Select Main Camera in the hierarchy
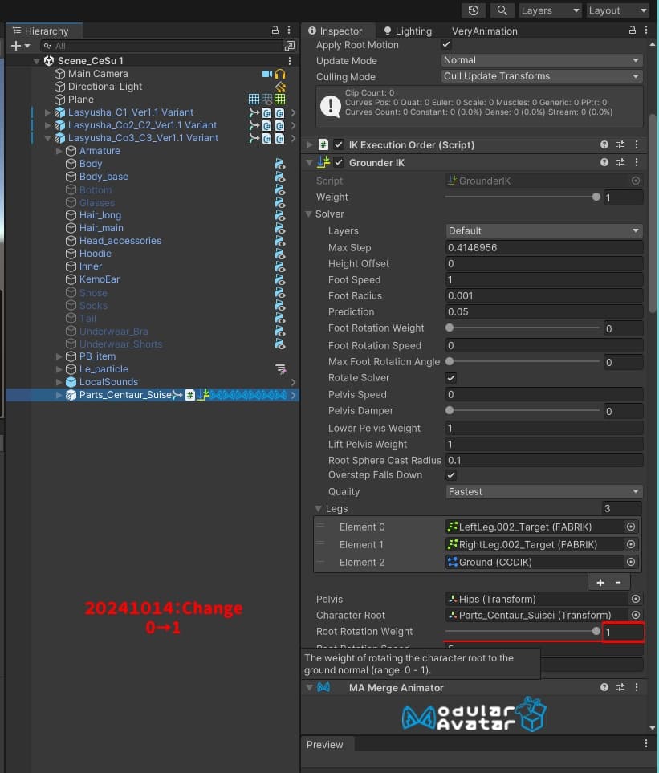This screenshot has width=659, height=773. pyautogui.click(x=98, y=74)
